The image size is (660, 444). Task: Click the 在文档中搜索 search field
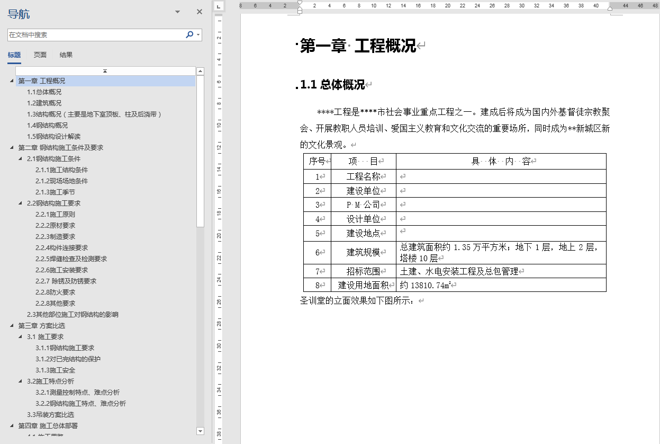pyautogui.click(x=95, y=34)
